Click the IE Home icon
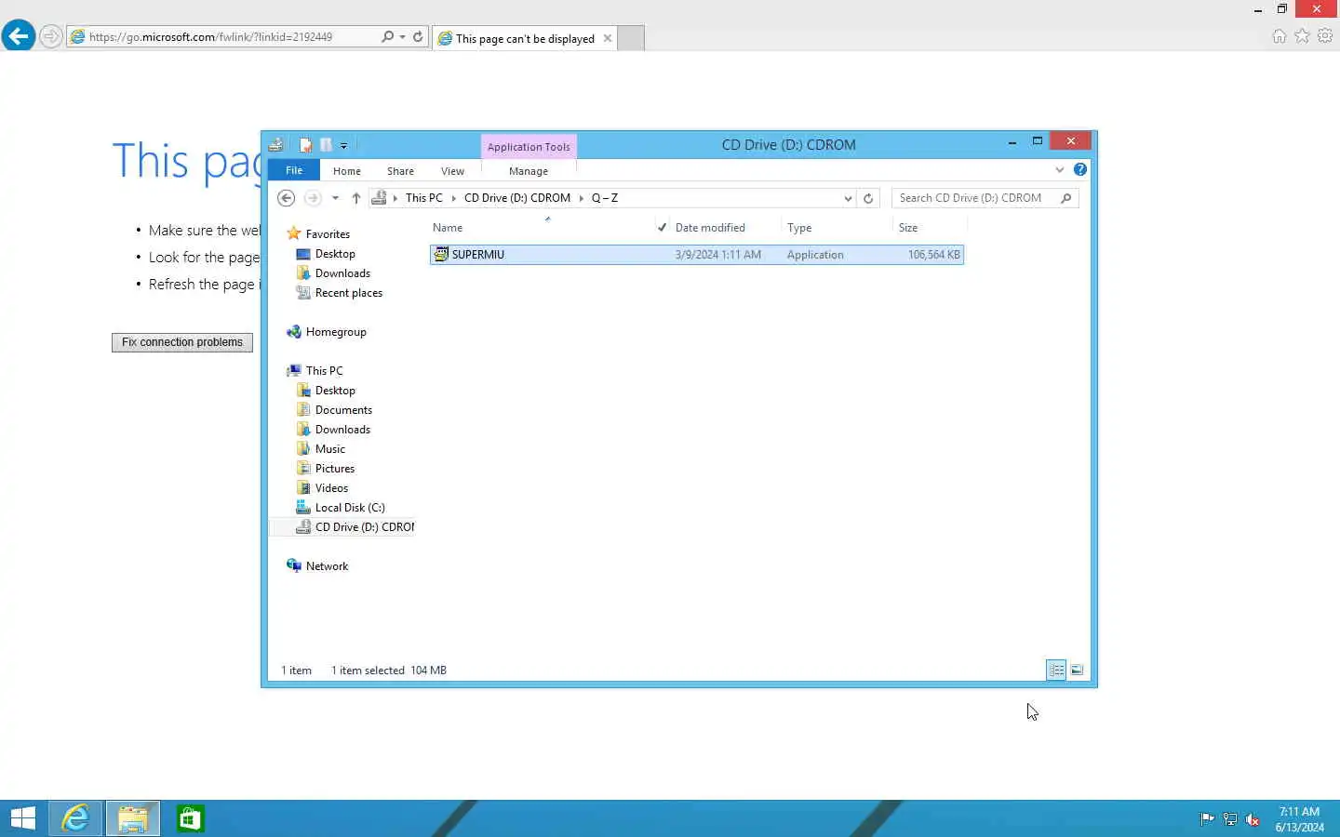 point(1280,35)
